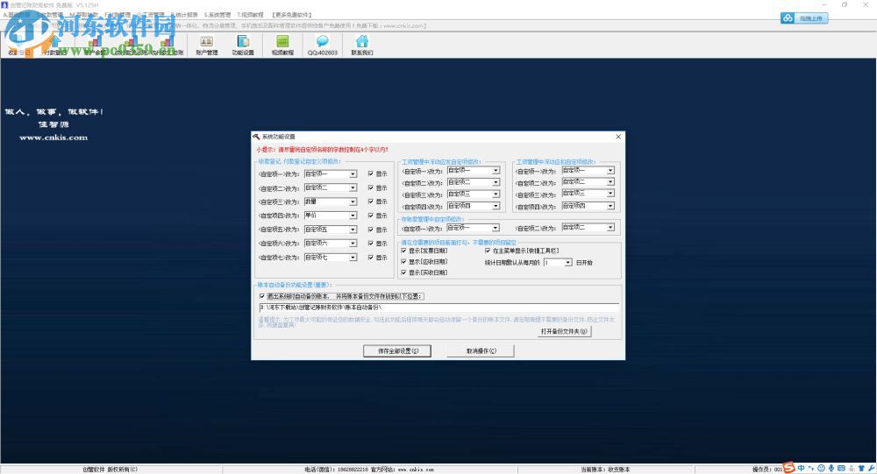The image size is (877, 474).
Task: Expand 自定项三 dropdown in 工资管理 应发 group
Action: click(496, 194)
